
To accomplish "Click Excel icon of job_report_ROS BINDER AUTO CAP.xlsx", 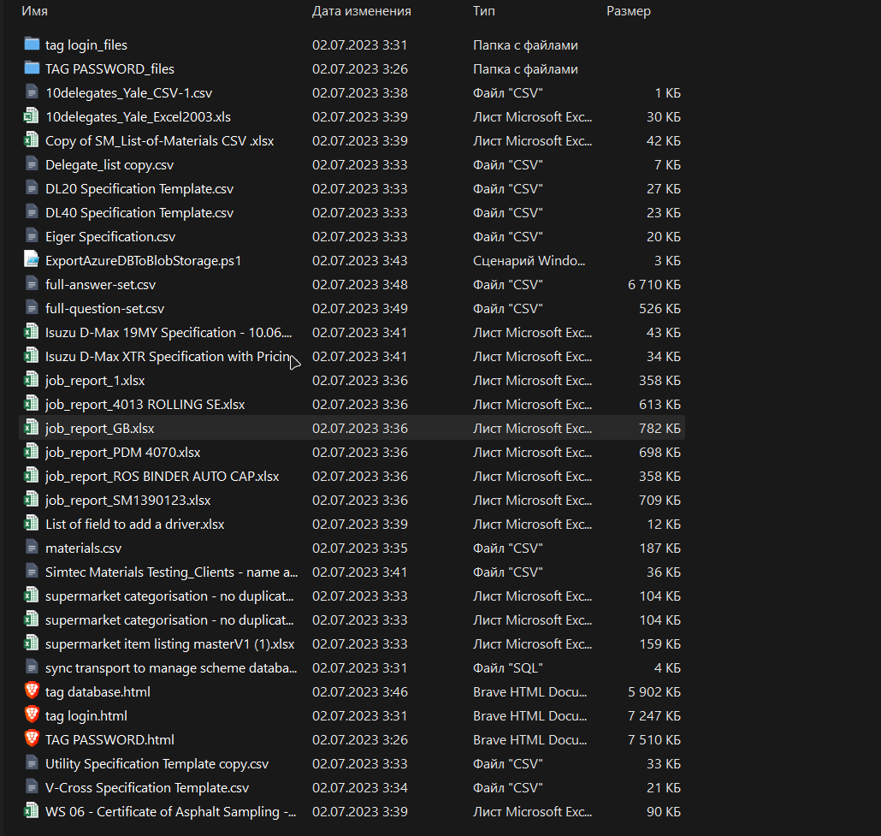I will click(x=32, y=476).
